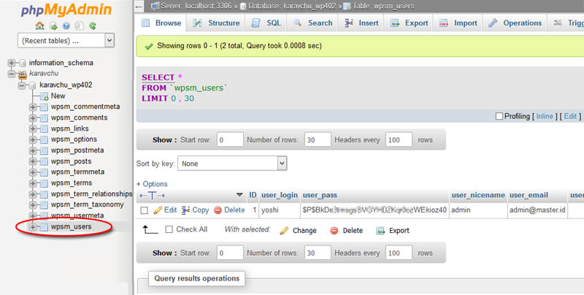Click the table icon beside wpsm_postmeta
584x295 pixels.
pos(44,150)
